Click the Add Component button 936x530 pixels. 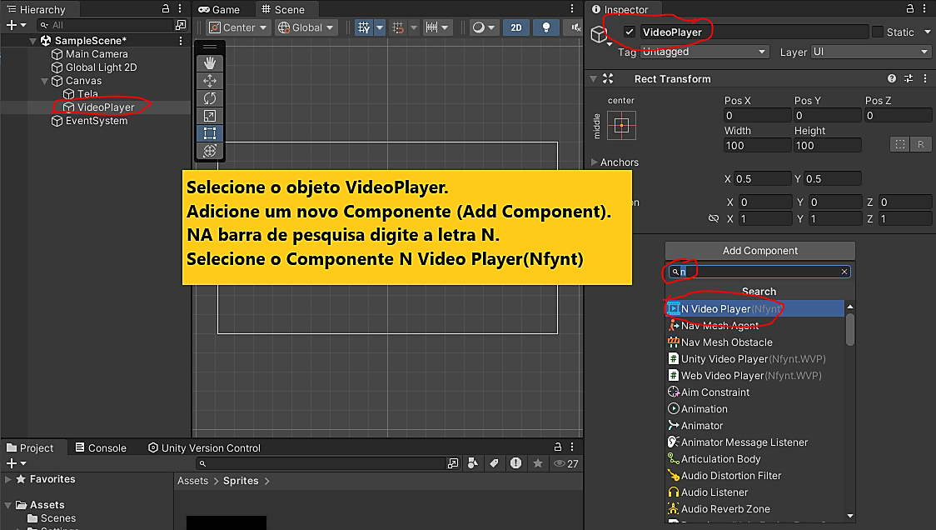760,250
